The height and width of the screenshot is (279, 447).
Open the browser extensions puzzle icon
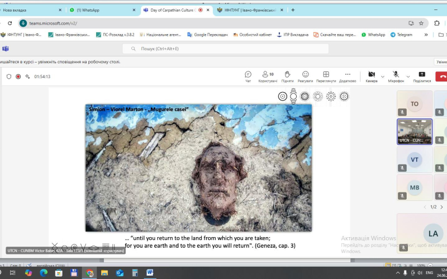coord(437,23)
